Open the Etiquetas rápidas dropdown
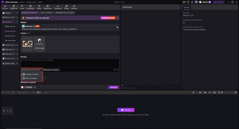 tap(51, 70)
